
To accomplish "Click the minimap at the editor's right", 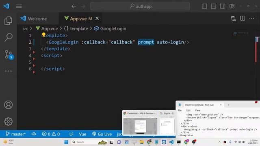I will point(241,34).
